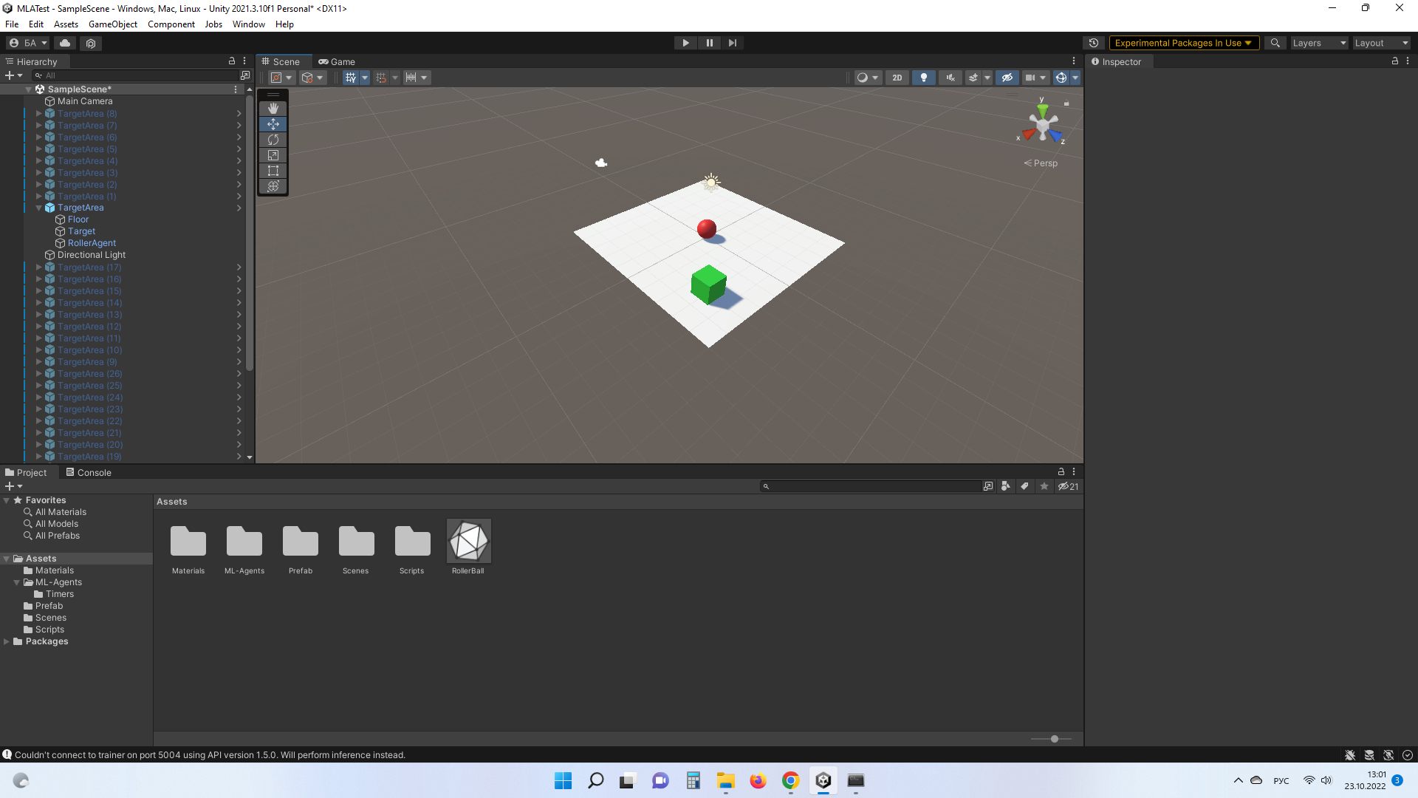The image size is (1418, 798).
Task: Open the search window from the top toolbar
Action: coord(1275,43)
